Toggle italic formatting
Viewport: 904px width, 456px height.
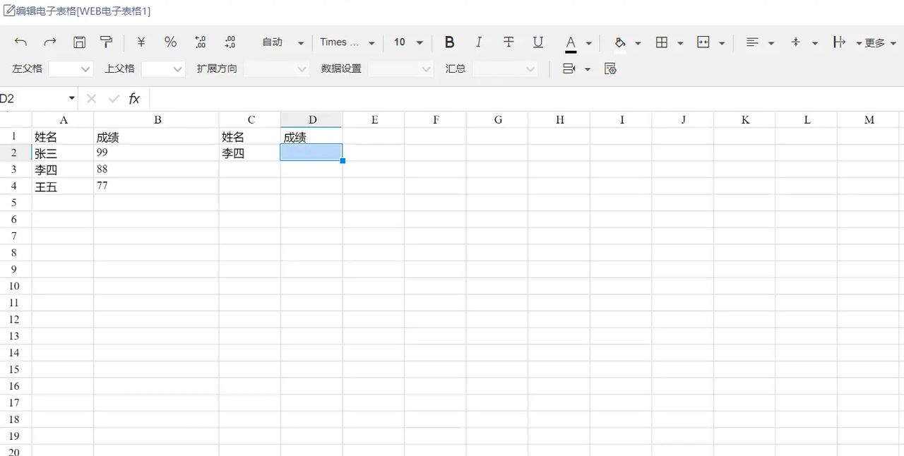[479, 42]
